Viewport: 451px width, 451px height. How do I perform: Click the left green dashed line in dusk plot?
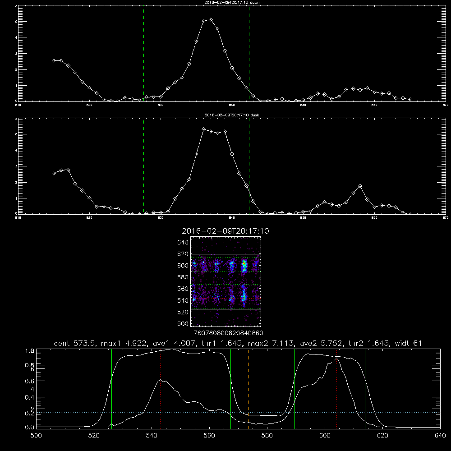coord(143,166)
